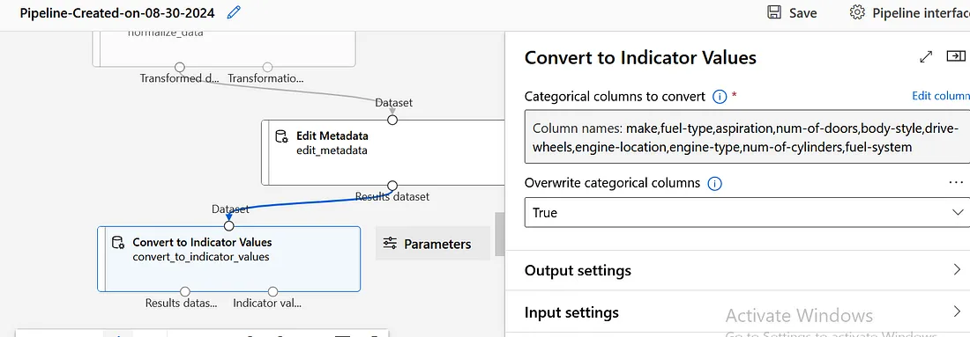Click the Dataset input port of Convert to Indicator Values

click(229, 226)
